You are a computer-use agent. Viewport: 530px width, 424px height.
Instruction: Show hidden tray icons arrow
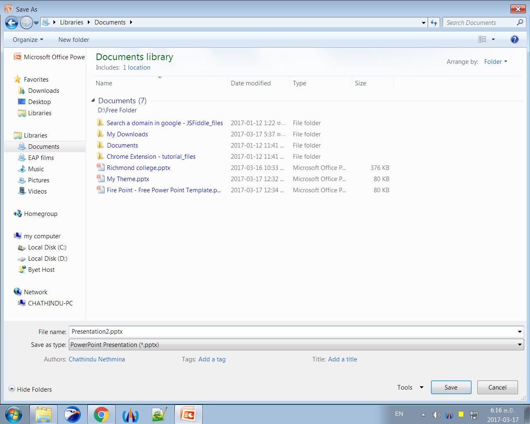click(x=423, y=414)
